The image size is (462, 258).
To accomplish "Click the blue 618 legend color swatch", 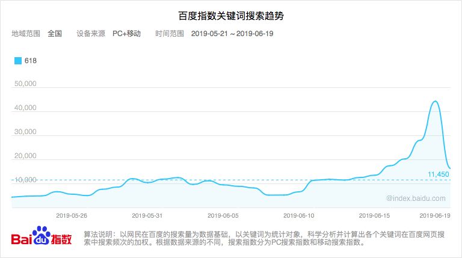I will coord(18,61).
